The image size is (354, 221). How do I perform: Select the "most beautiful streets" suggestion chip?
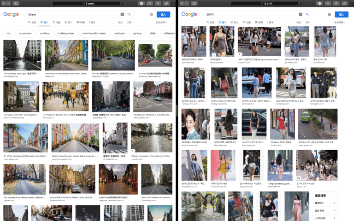pyautogui.click(x=94, y=33)
